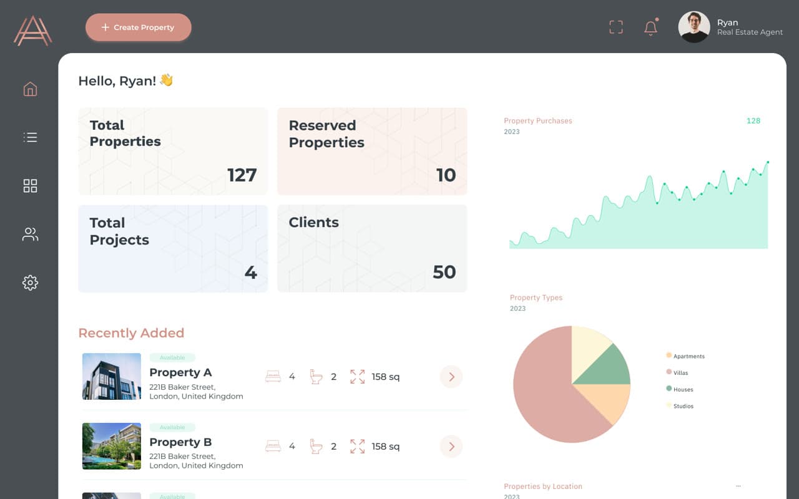Select the Villas legend swatch
The height and width of the screenshot is (499, 799).
[669, 372]
